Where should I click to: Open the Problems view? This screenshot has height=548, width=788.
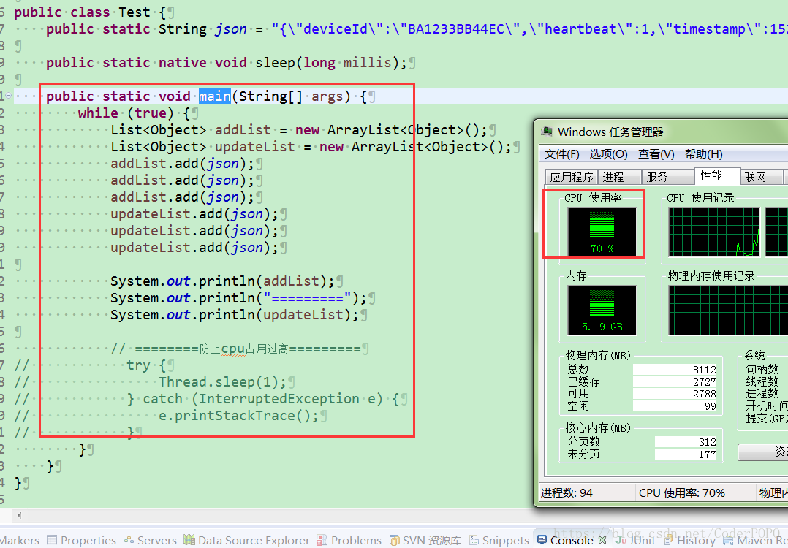[x=349, y=540]
